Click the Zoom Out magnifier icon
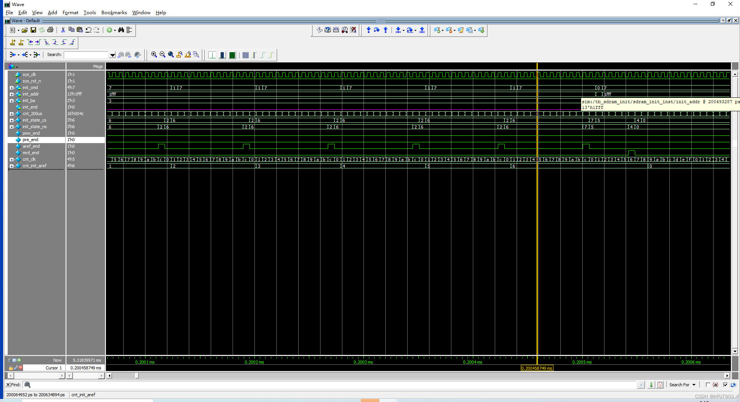The height and width of the screenshot is (402, 740). point(162,55)
